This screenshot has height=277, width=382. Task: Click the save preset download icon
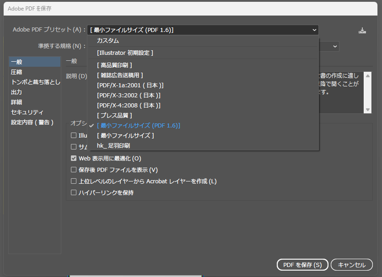pos(362,30)
